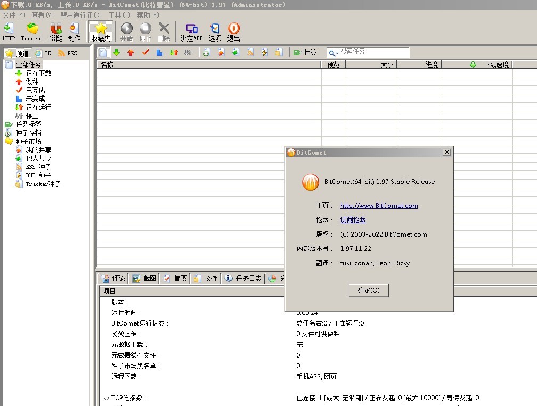
Task: Click the grey arrows stopped filter icon
Action: click(189, 52)
